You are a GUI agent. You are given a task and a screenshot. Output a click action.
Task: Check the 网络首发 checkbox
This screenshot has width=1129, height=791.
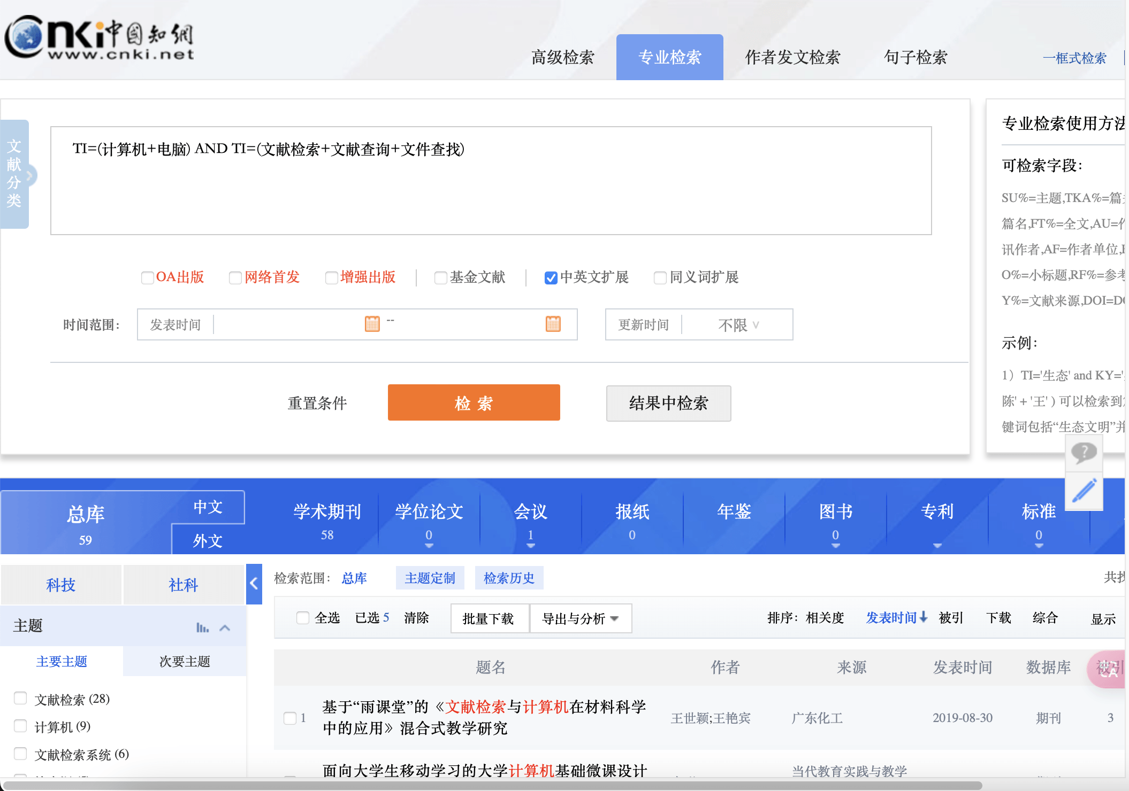click(x=235, y=277)
